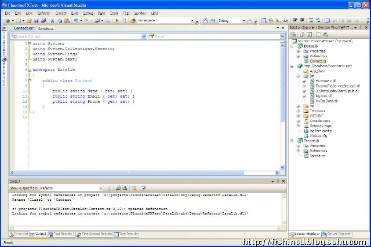This screenshot has height=247, width=371.
Task: Open the find combo box containing namespace
Action: tap(192, 21)
